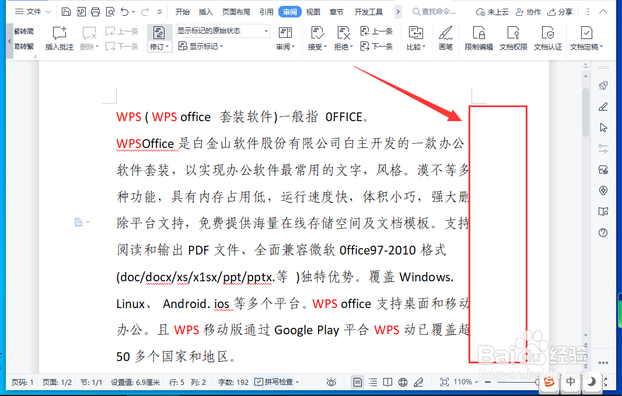The image size is (622, 396).
Task: Toggle the 中 Chinese input mode indicator
Action: (571, 382)
